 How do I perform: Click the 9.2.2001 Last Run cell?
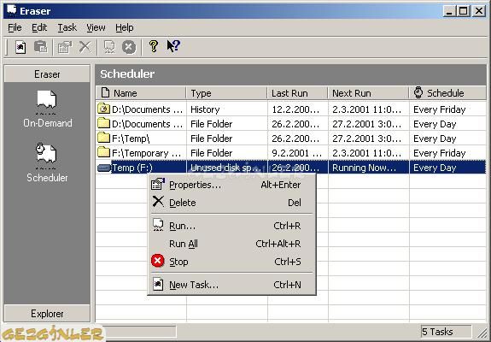pos(296,153)
